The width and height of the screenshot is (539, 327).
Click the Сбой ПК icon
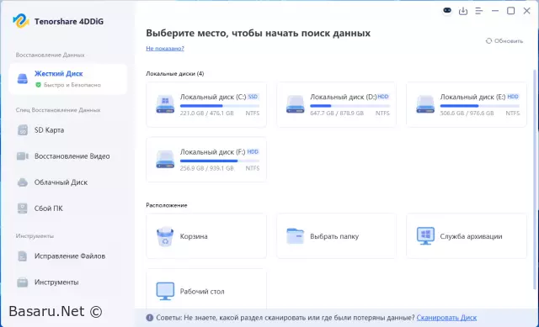[x=23, y=208]
